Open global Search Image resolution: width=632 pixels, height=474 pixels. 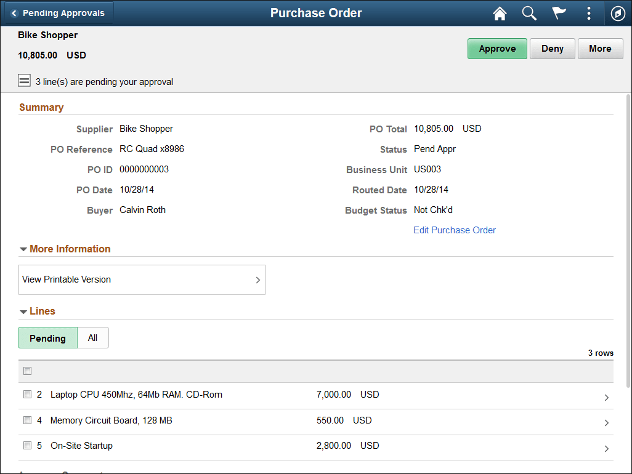(529, 13)
